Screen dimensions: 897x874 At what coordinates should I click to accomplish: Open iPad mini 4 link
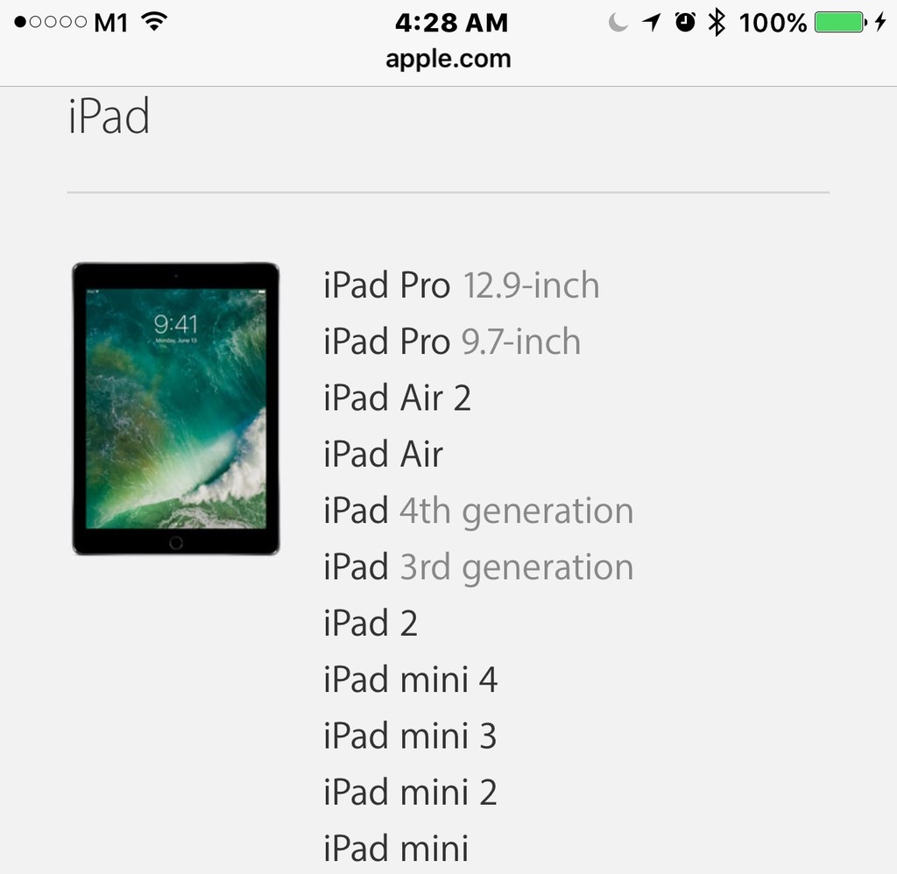click(x=410, y=680)
